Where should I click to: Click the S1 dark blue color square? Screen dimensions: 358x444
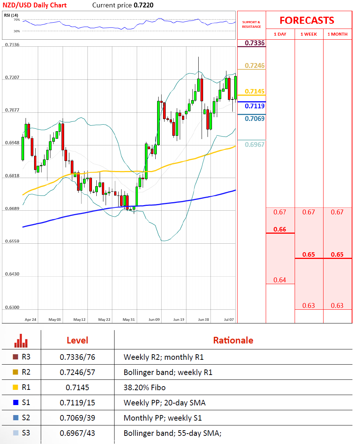coord(15,402)
